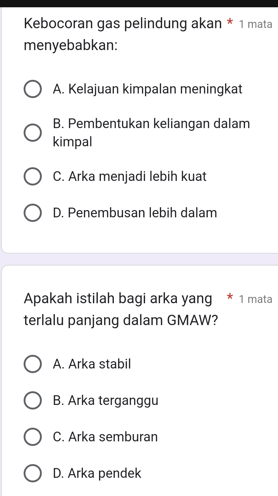Screen dimensions: 278x496
Task: Click the answer text 'D. Penembusan lebih dalam'
Action: [x=135, y=213]
